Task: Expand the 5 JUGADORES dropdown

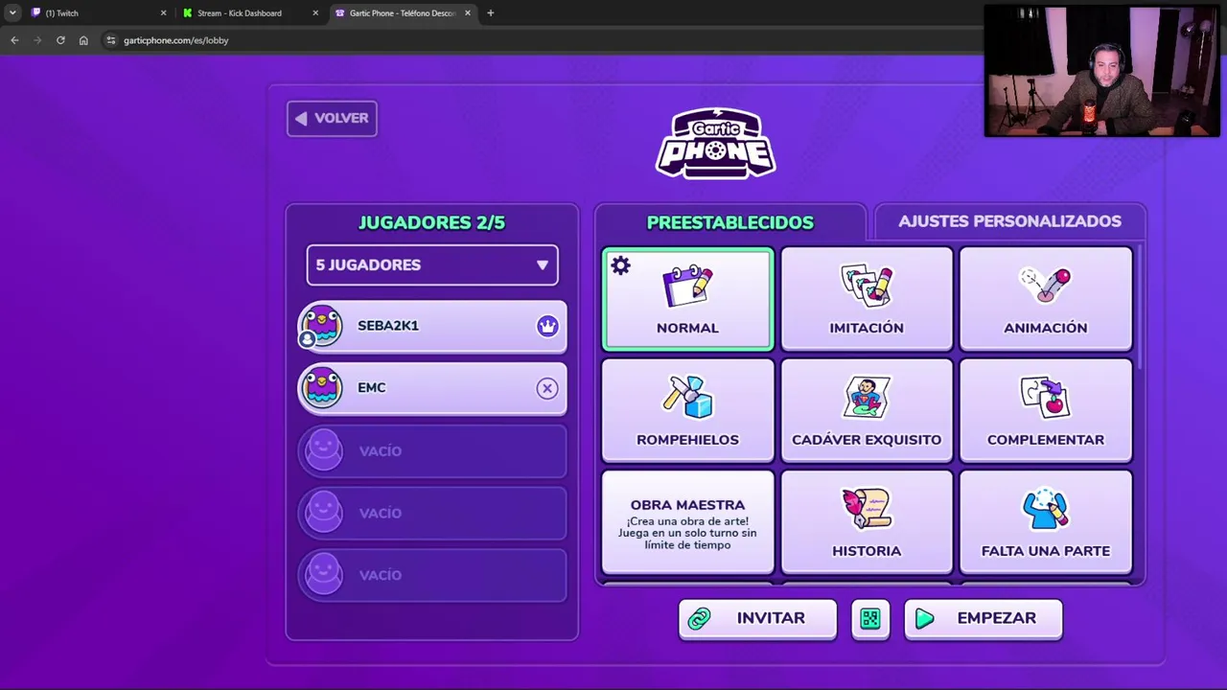Action: 432,264
